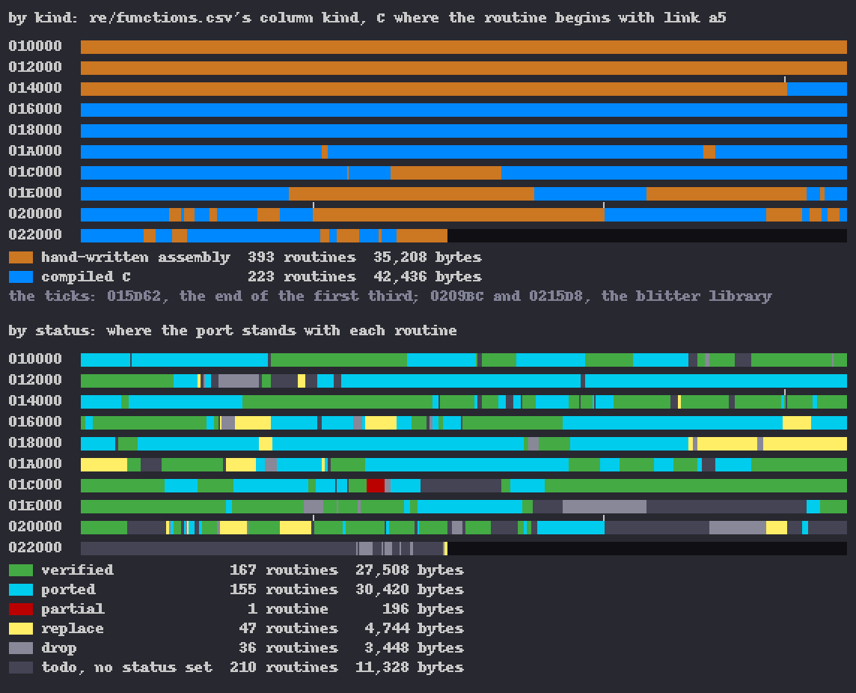Click address 020000 in the by-status chart
856x693 pixels.
(x=35, y=527)
